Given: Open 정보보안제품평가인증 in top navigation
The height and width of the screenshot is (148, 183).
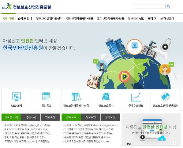Looking at the screenshot, I should (80, 18).
